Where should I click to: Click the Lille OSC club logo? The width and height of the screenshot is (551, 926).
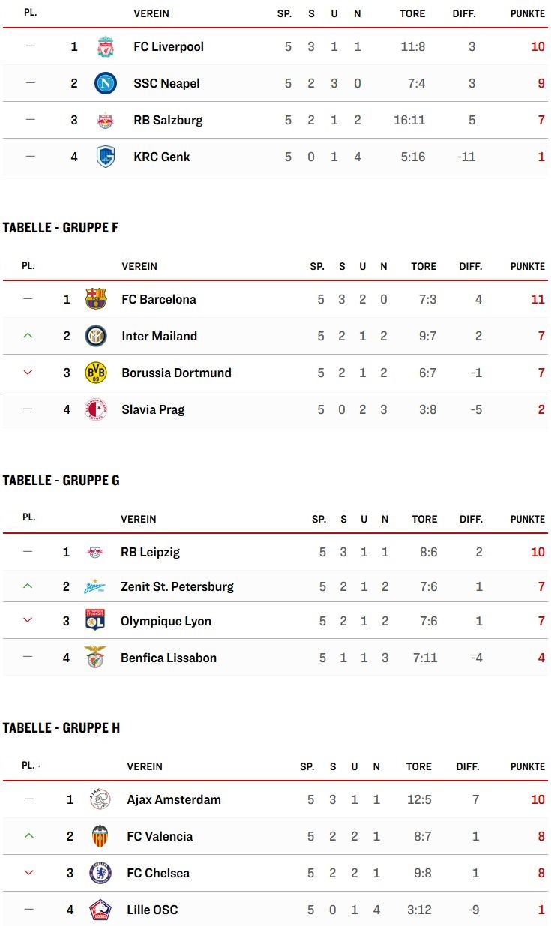[x=100, y=910]
